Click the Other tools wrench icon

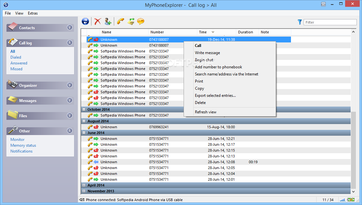point(13,130)
